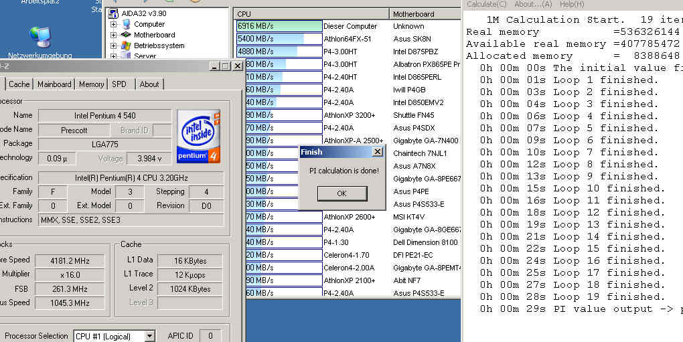The width and height of the screenshot is (683, 342).
Task: Click the Core Speed value 4181.2 MHz
Action: (70, 261)
